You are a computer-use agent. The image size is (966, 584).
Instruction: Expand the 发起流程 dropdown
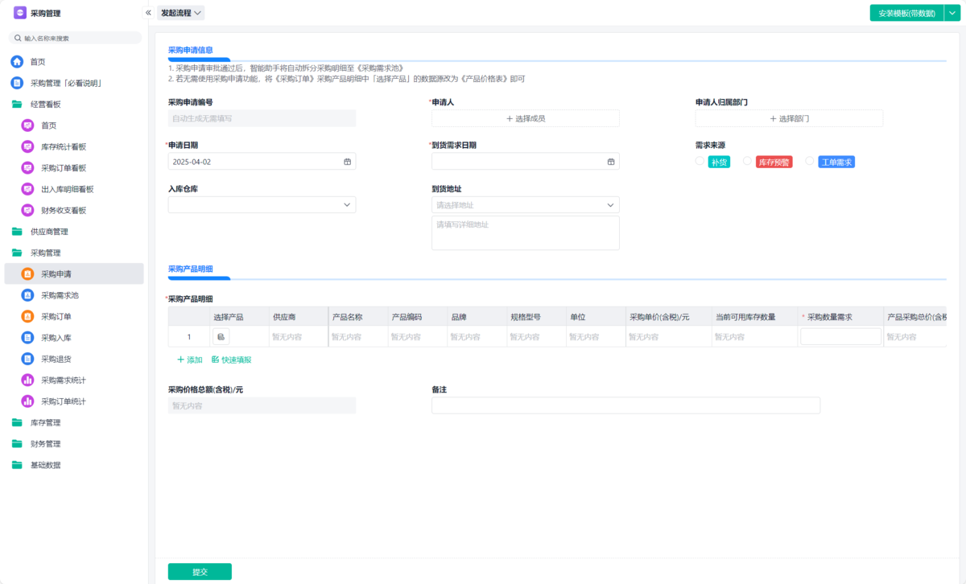click(x=180, y=13)
